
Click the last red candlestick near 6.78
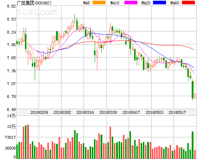[x=195, y=96]
